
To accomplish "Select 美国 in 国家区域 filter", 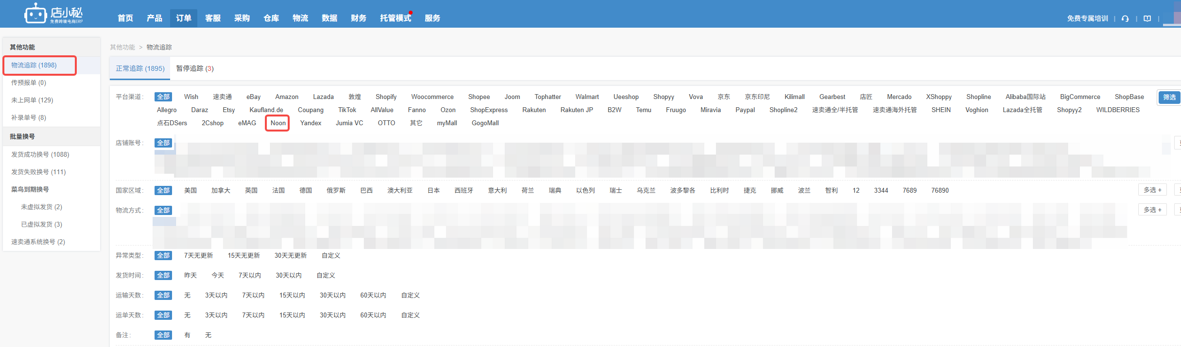I will [190, 190].
